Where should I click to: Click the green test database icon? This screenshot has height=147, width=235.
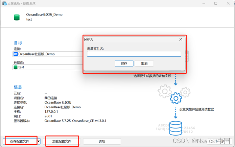[16, 67]
